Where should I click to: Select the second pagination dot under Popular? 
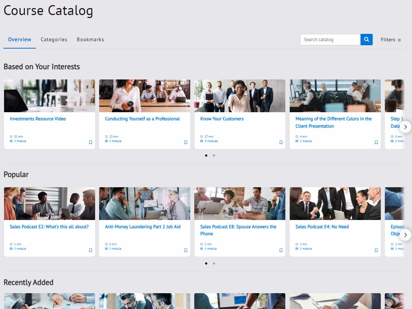click(213, 263)
